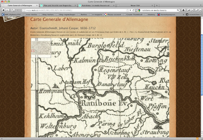Click the rightmost add-on toolbar button
Screen dimensions: 203x140
197,10
